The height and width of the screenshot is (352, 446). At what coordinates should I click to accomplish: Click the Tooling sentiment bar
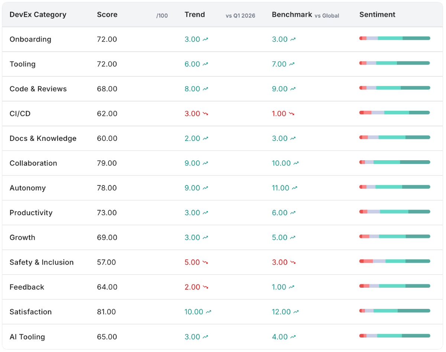pyautogui.click(x=395, y=63)
